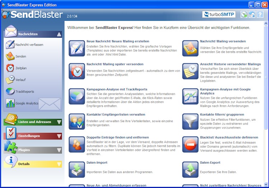Click the scrollbar up arrow
Image resolution: width=269 pixels, height=188 pixels.
pyautogui.click(x=266, y=23)
